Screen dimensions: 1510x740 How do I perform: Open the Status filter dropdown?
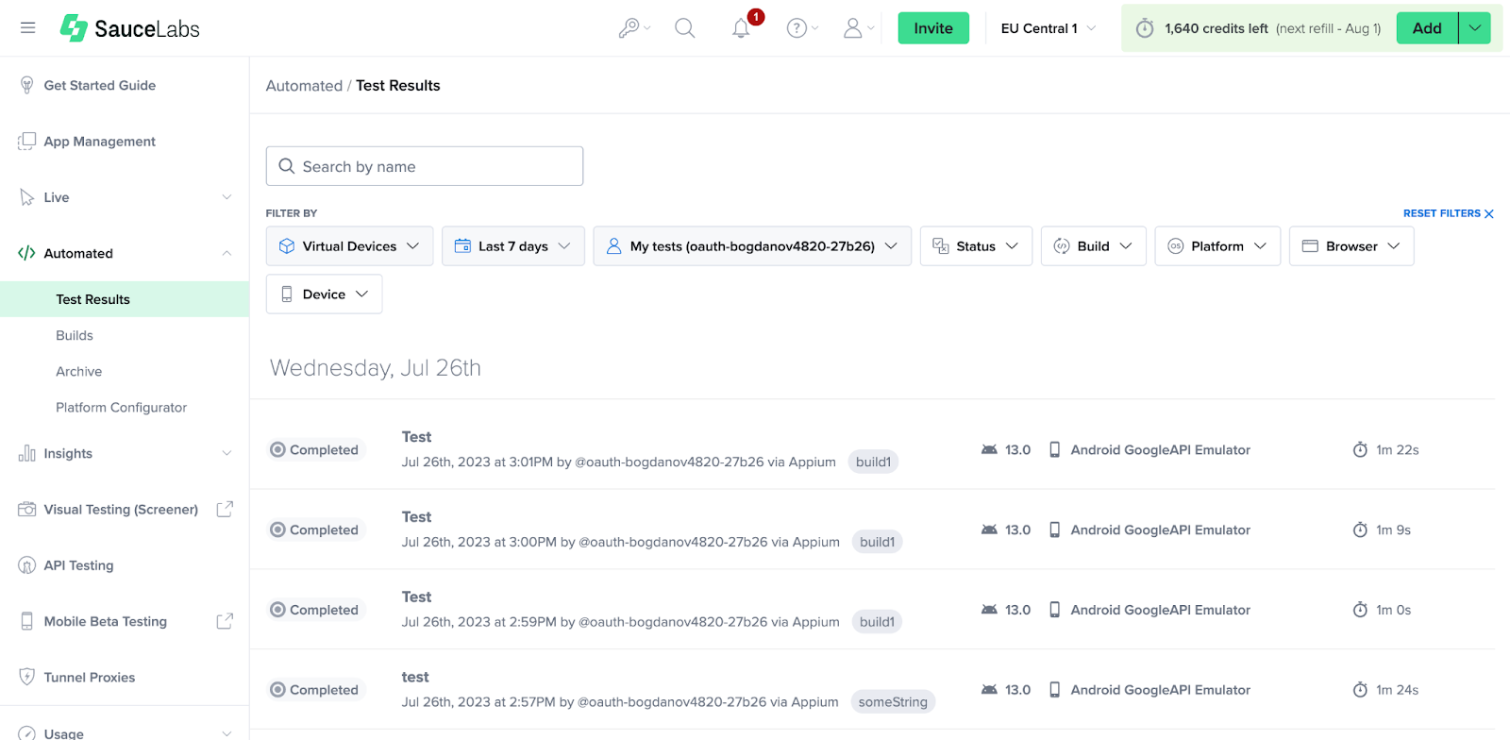point(976,246)
